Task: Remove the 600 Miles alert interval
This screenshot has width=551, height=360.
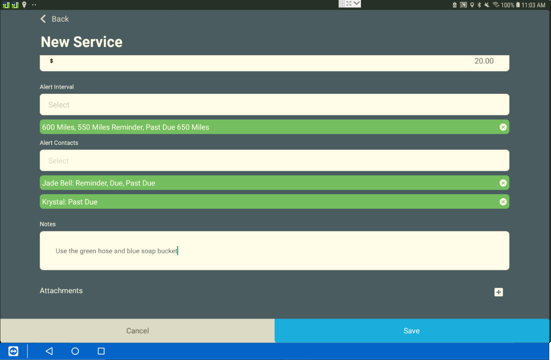Action: click(503, 127)
